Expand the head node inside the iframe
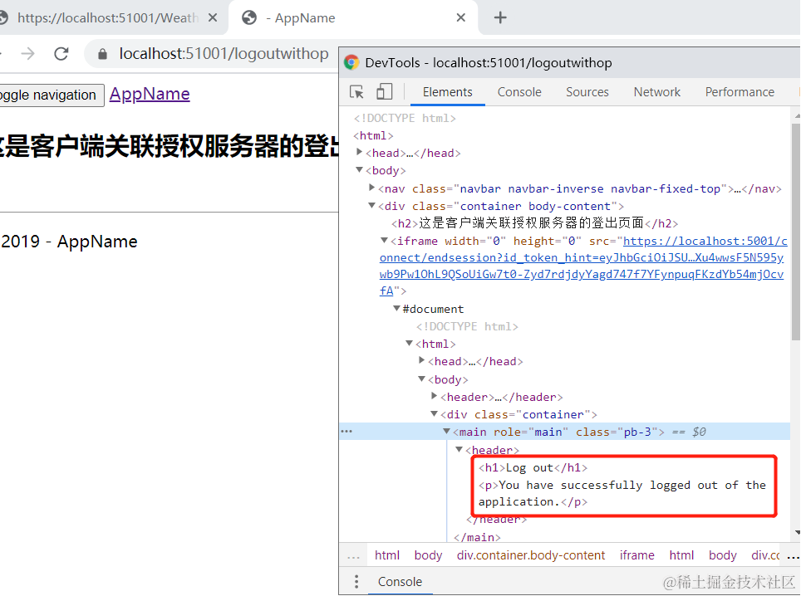Screen dimensions: 801x596 (421, 360)
